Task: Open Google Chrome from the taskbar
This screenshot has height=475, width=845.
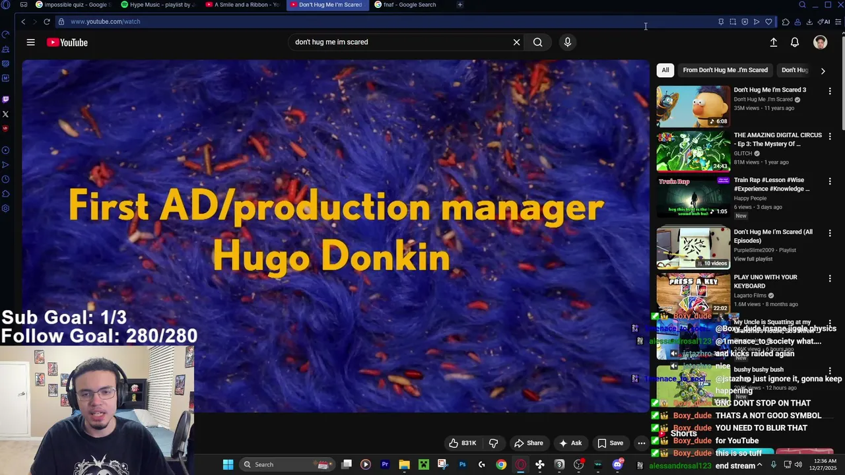Action: point(501,464)
